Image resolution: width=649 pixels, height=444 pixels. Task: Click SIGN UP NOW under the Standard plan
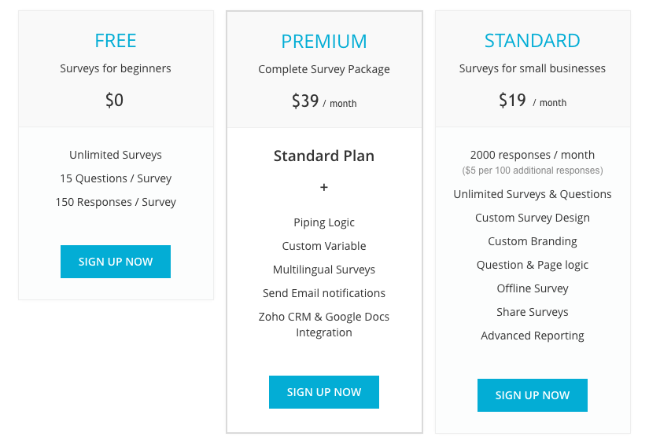pyautogui.click(x=533, y=395)
